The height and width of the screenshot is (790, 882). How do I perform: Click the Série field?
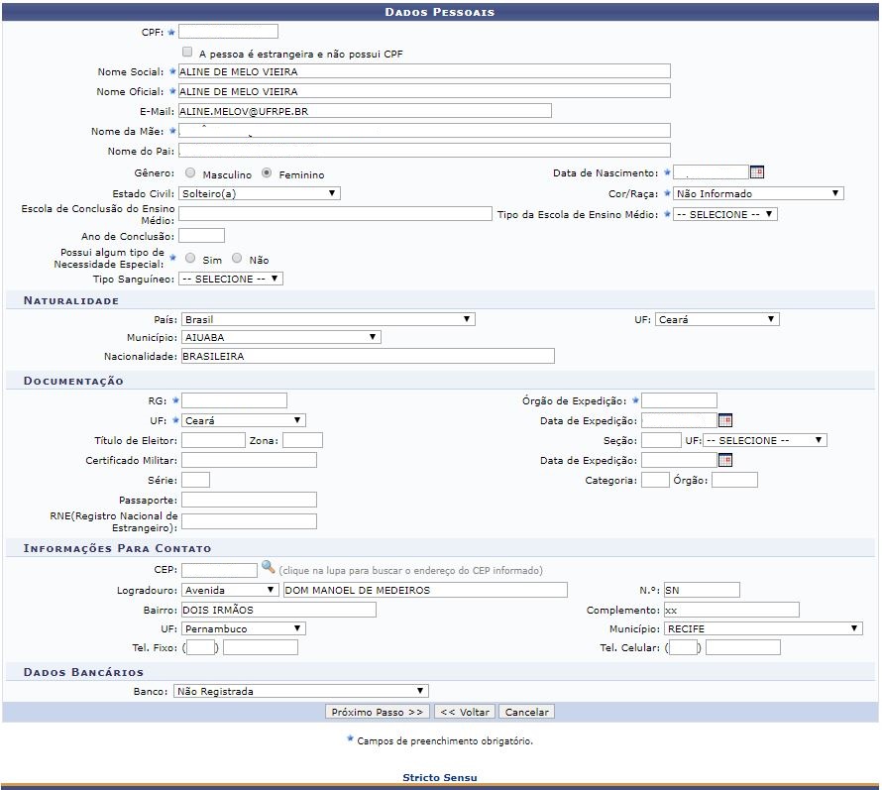pyautogui.click(x=196, y=480)
